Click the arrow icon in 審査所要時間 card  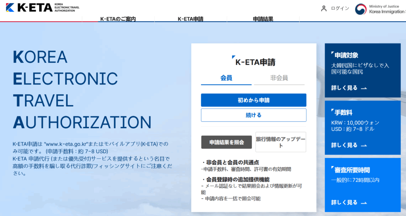364,203
